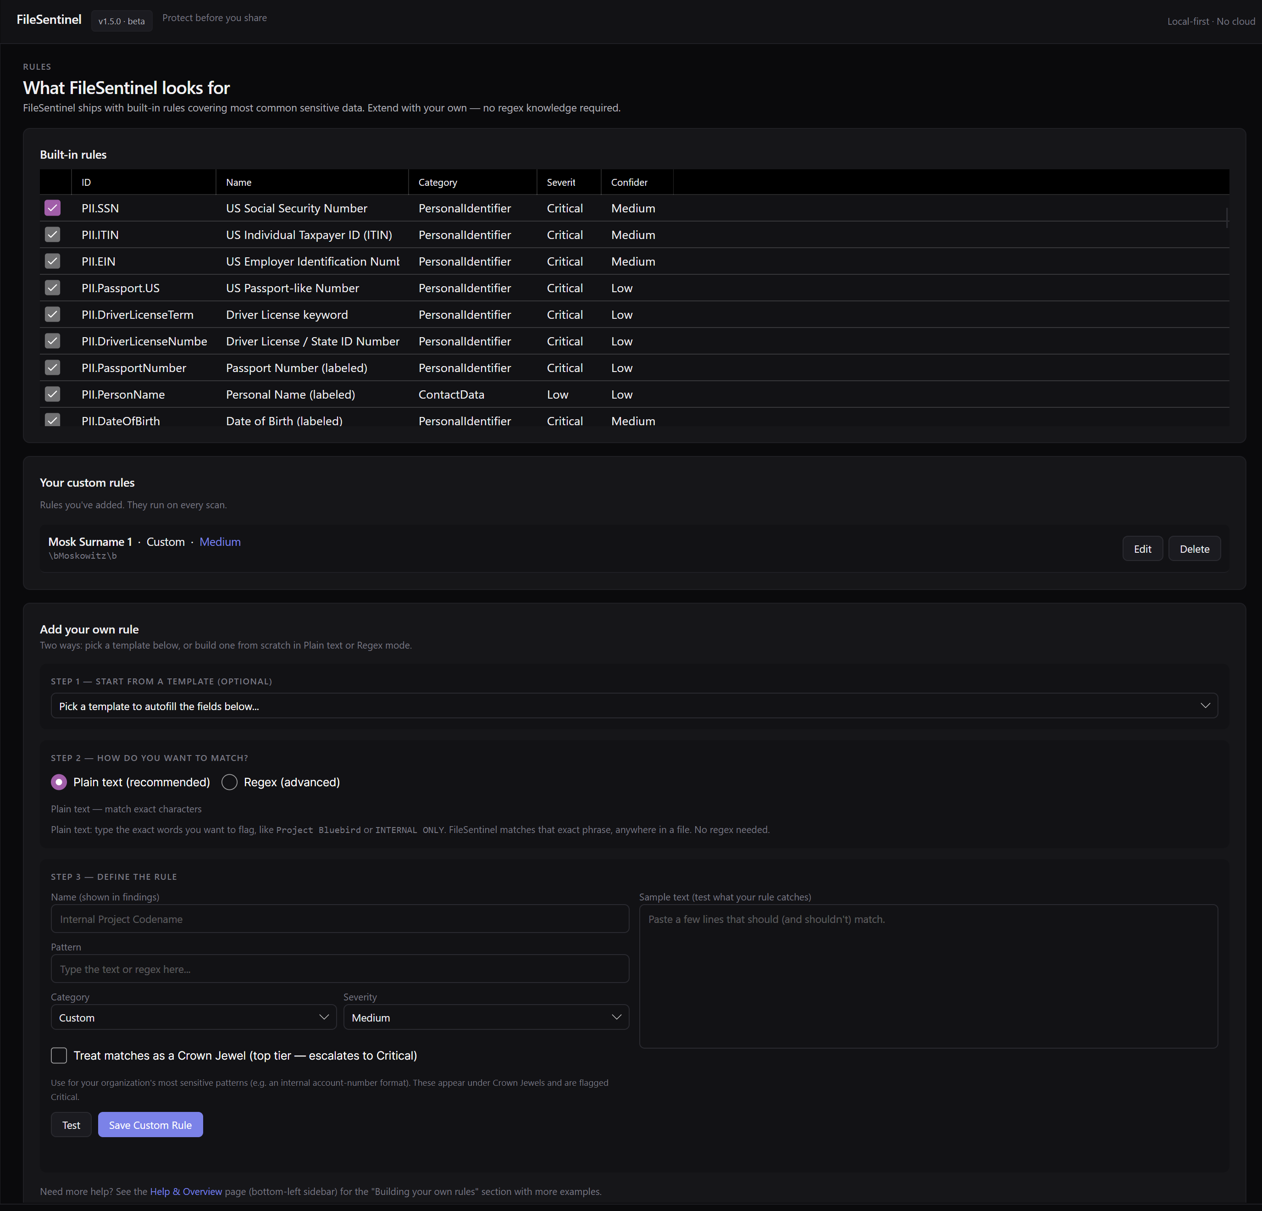
Task: Toggle the PII.DriverLicenseTerm checkbox
Action: coord(52,314)
